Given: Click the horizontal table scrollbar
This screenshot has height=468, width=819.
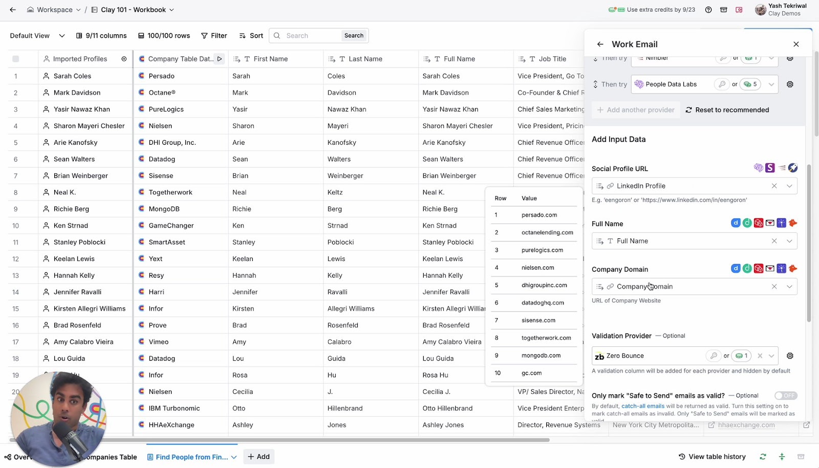Looking at the screenshot, I should coord(279,440).
